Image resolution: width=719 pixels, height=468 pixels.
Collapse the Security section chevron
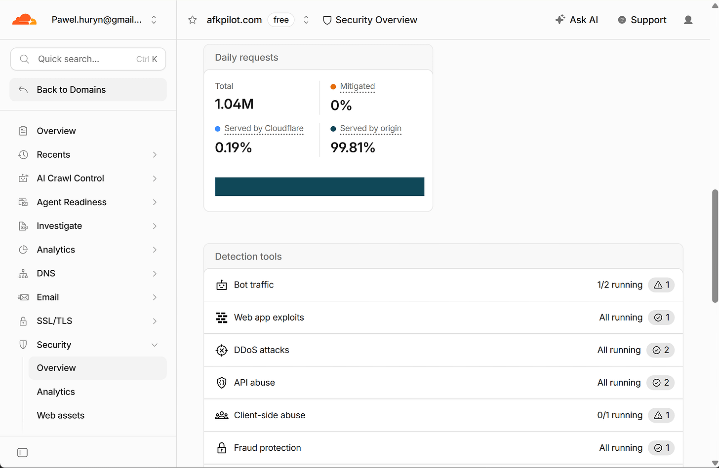(155, 345)
